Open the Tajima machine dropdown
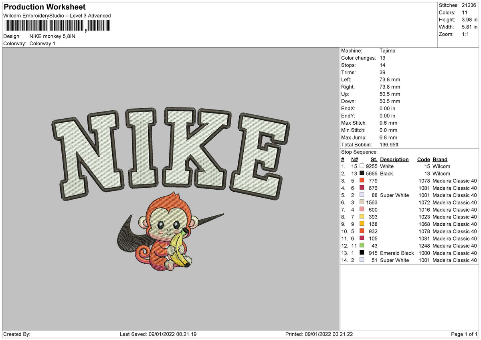This screenshot has width=481, height=340. [x=388, y=51]
